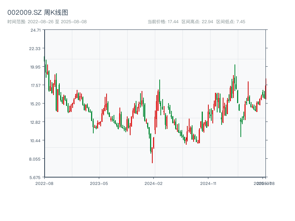Click the 2024-02 x-axis date label
The image size is (295, 221).
(153, 183)
